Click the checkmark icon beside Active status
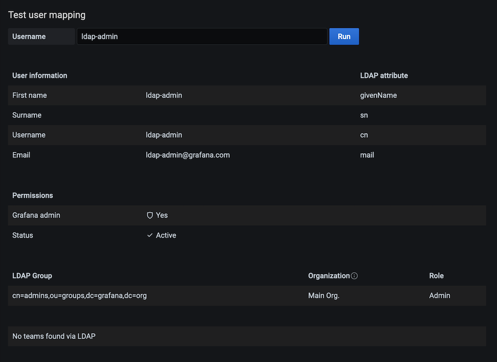 coord(150,235)
